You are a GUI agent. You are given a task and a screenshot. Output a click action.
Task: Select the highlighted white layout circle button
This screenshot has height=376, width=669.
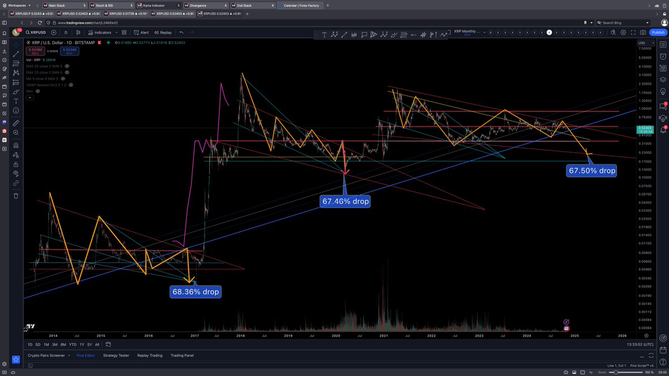(549, 32)
